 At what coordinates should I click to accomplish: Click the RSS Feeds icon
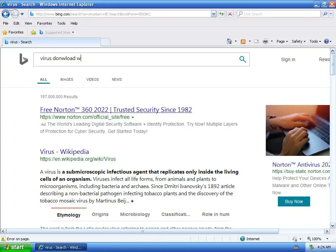(243, 42)
